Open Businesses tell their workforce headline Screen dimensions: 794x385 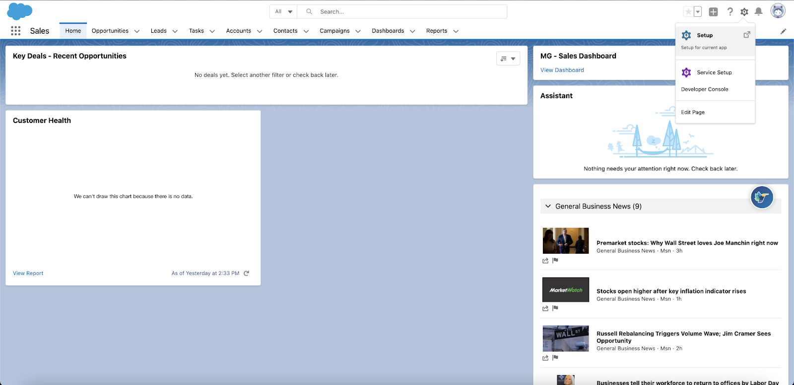click(x=688, y=382)
